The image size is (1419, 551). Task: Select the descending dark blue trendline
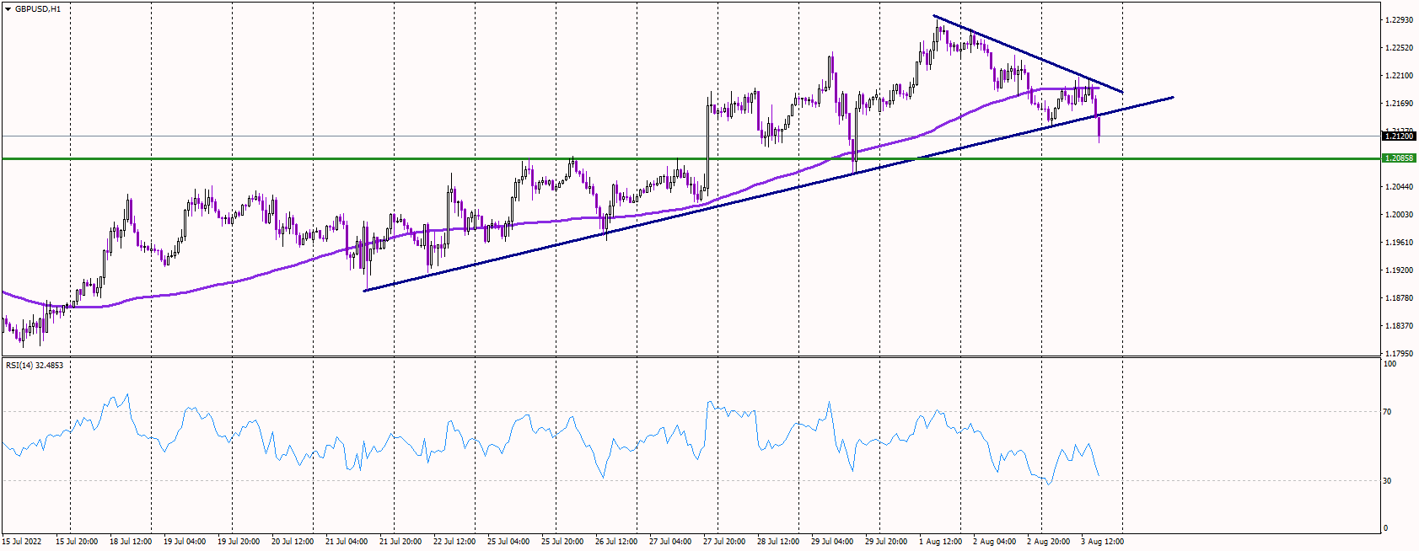pyautogui.click(x=1029, y=54)
